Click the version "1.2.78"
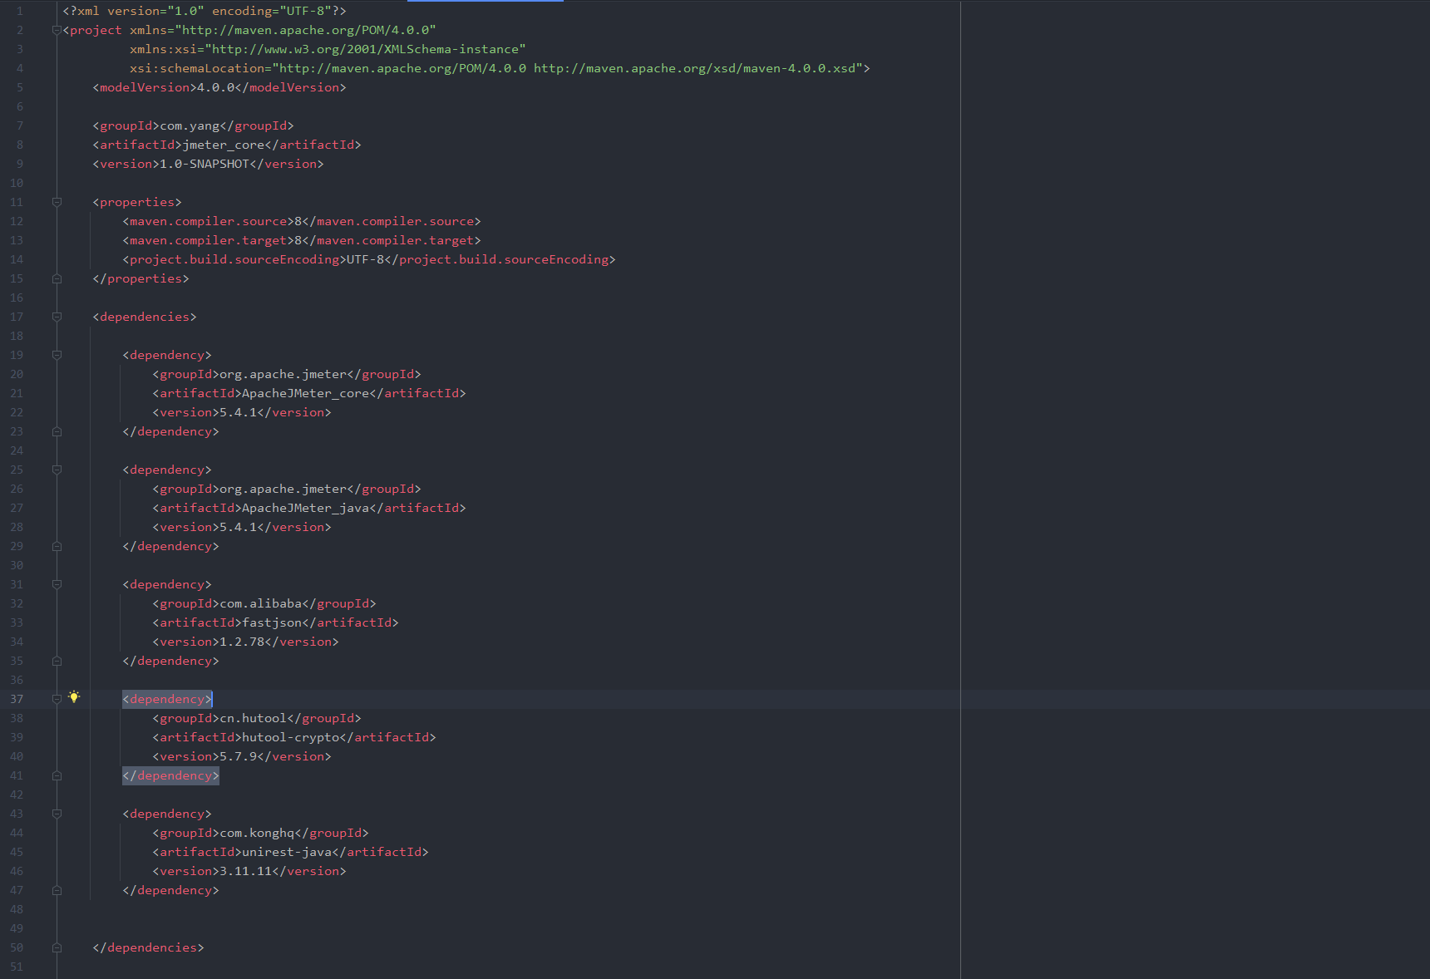This screenshot has height=979, width=1430. pyautogui.click(x=242, y=642)
